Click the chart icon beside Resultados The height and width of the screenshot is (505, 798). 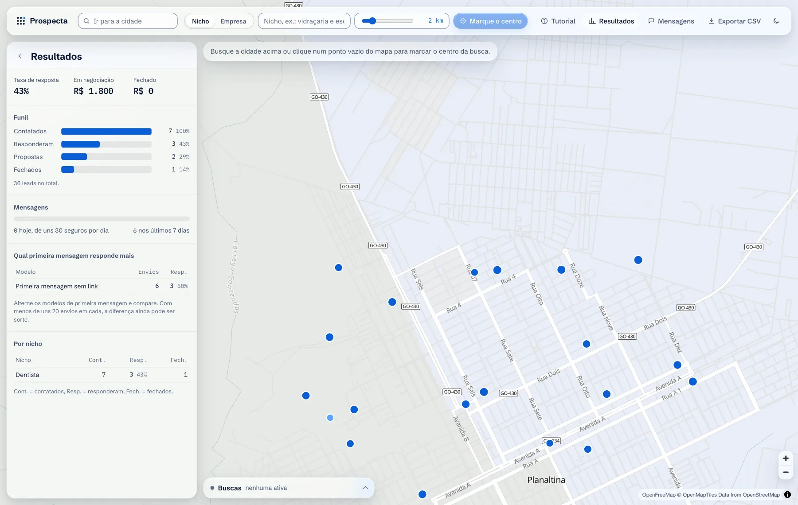[x=592, y=21]
